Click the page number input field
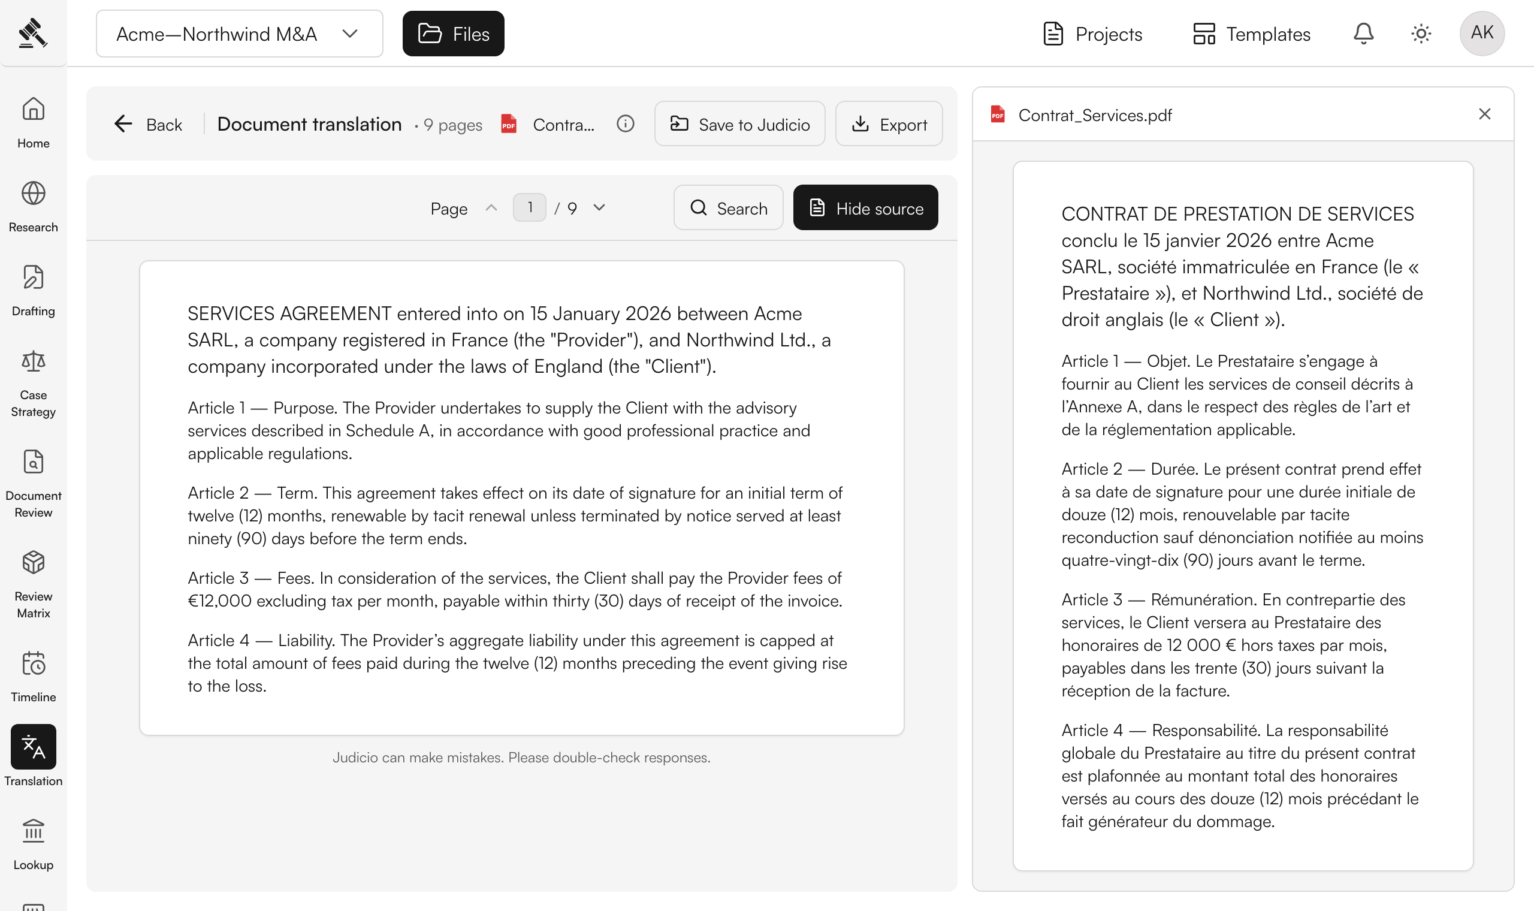This screenshot has height=911, width=1534. point(530,207)
